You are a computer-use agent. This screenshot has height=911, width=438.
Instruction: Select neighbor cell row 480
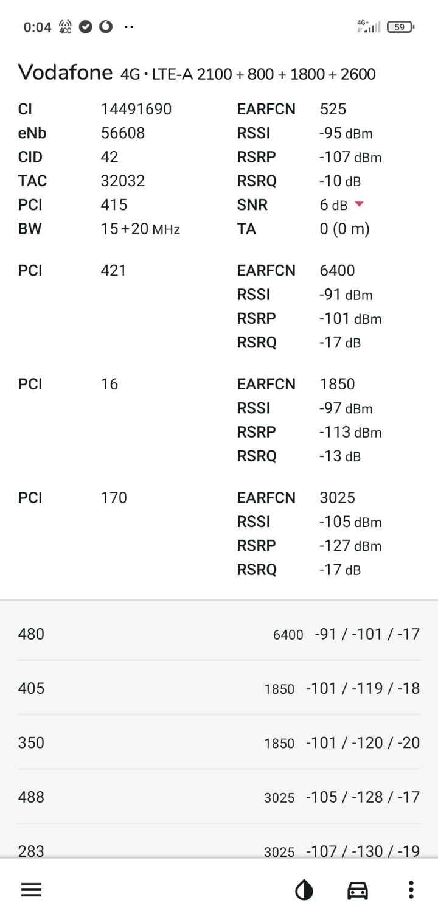219,634
